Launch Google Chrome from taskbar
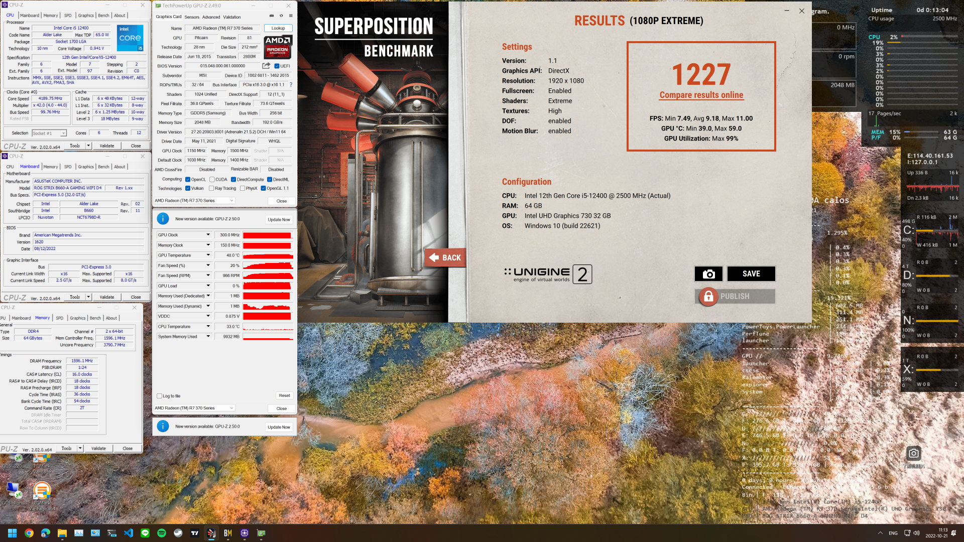964x542 pixels. 29,533
